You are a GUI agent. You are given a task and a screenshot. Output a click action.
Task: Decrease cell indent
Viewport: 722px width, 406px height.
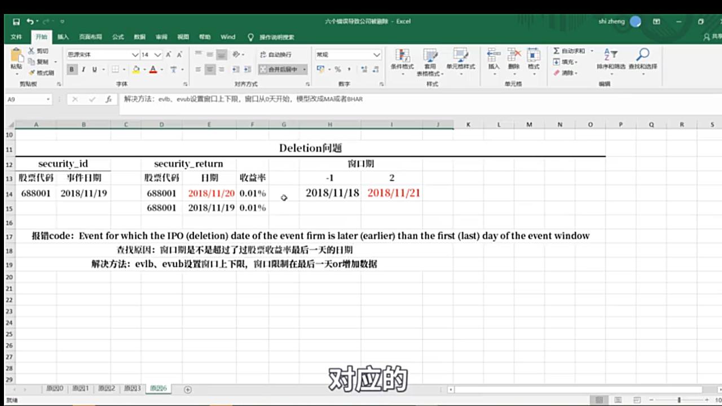235,69
